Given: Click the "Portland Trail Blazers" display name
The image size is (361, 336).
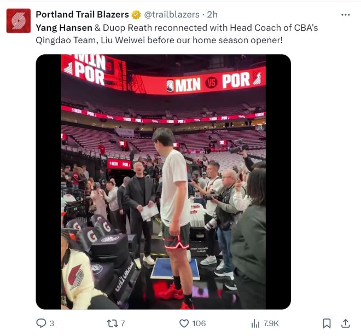Looking at the screenshot, I should click(x=82, y=15).
